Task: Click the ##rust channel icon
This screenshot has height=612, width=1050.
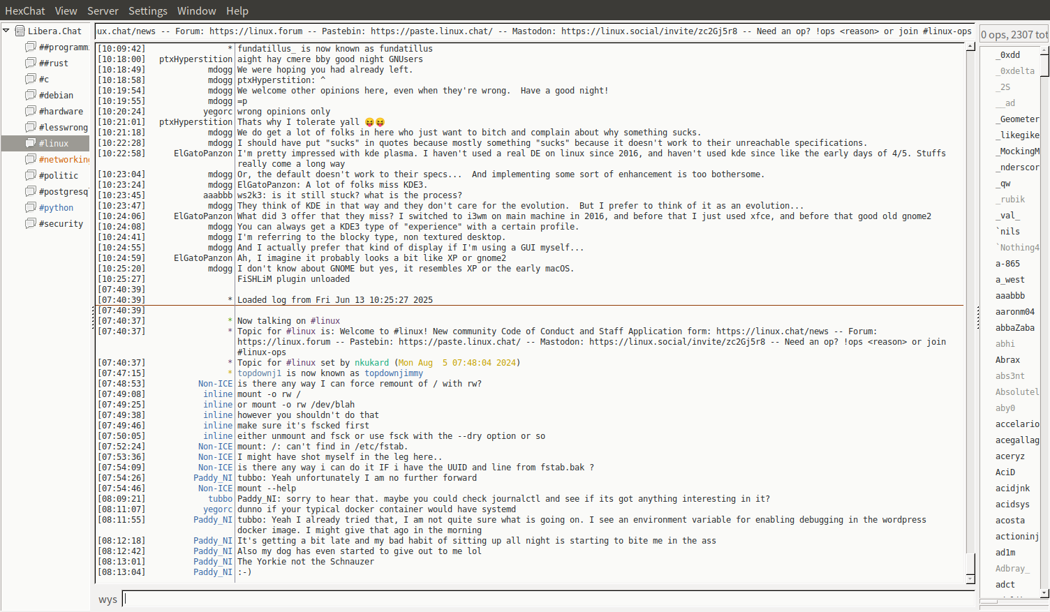Action: (x=31, y=63)
